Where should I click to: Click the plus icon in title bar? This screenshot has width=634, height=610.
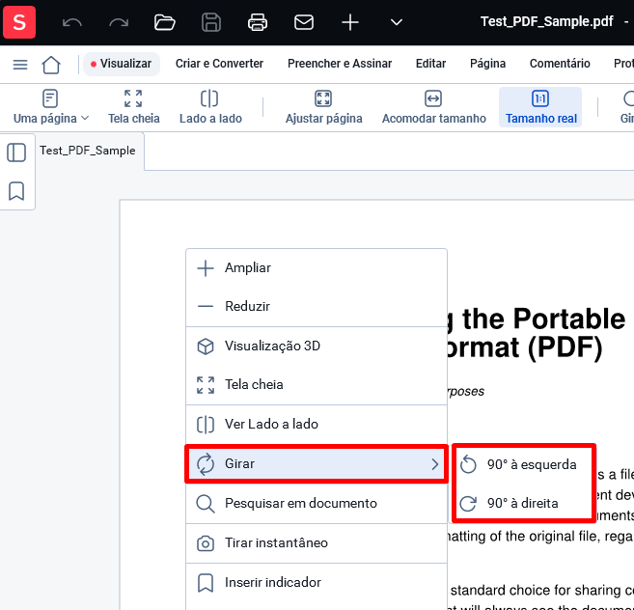click(350, 22)
